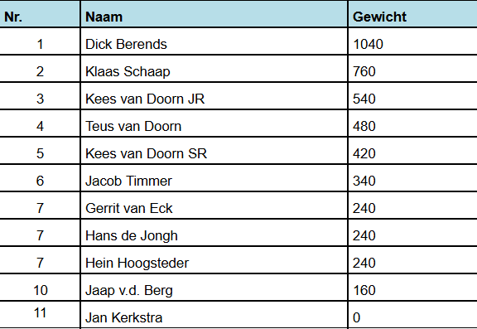Screen dimensions: 477x329
Task: Select rank number 10 cell
Action: 40,288
